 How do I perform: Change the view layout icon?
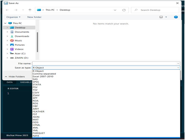(x=161, y=17)
